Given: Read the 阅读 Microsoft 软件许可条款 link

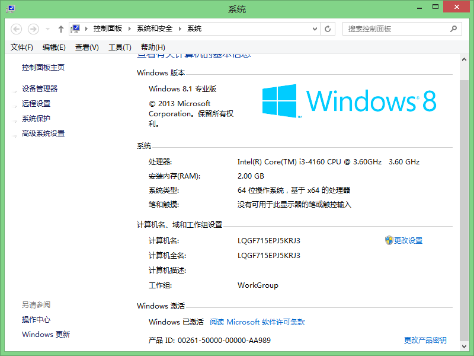Looking at the screenshot, I should pos(257,322).
